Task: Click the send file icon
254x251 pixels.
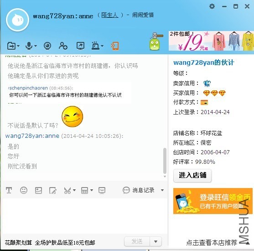Action: tap(11, 46)
